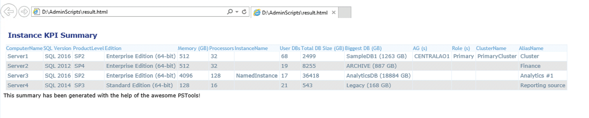Image resolution: width=589 pixels, height=118 pixels.
Task: Click the AnalyticsDB (18884 GB) cell
Action: pos(378,76)
